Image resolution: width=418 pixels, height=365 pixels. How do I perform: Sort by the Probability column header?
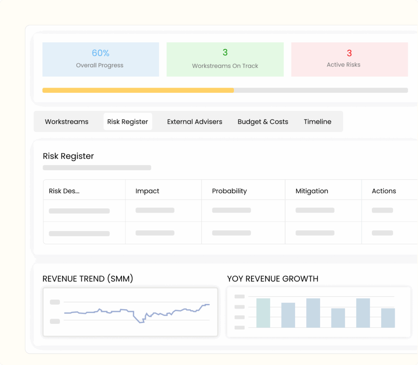[229, 191]
